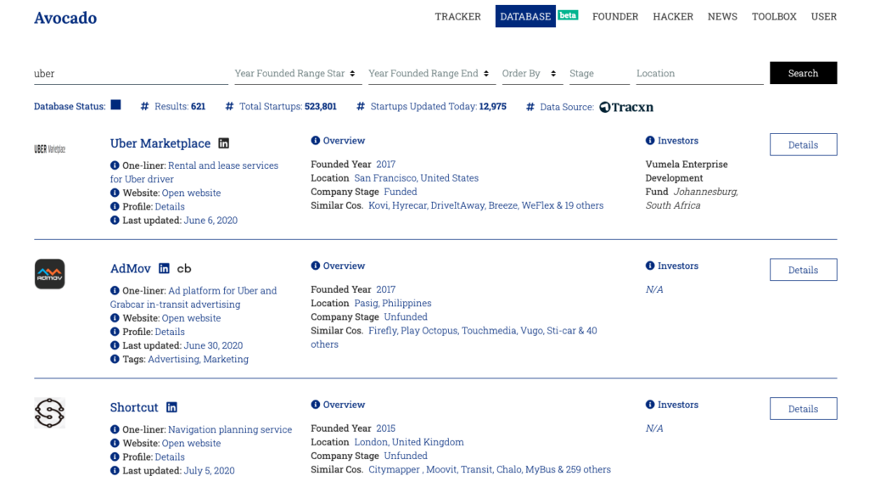Viewport: 869px width, 487px height.
Task: Open website link for Shortcut
Action: [x=191, y=443]
